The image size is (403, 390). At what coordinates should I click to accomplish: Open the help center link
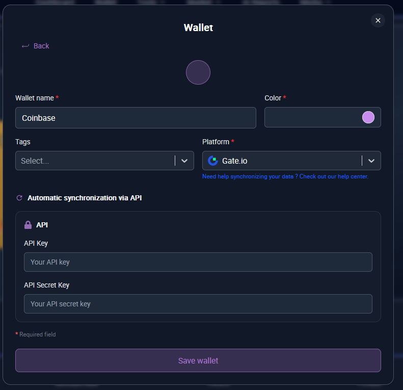[x=285, y=176]
